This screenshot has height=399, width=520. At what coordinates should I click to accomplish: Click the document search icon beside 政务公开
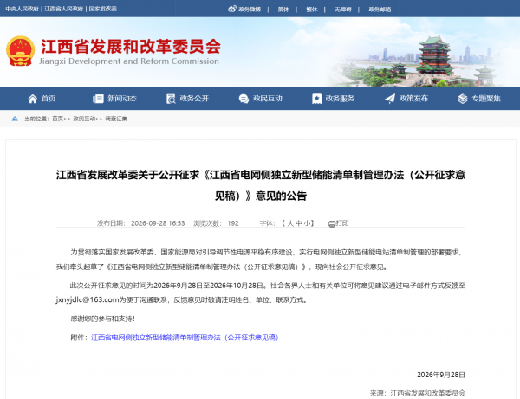click(x=171, y=99)
